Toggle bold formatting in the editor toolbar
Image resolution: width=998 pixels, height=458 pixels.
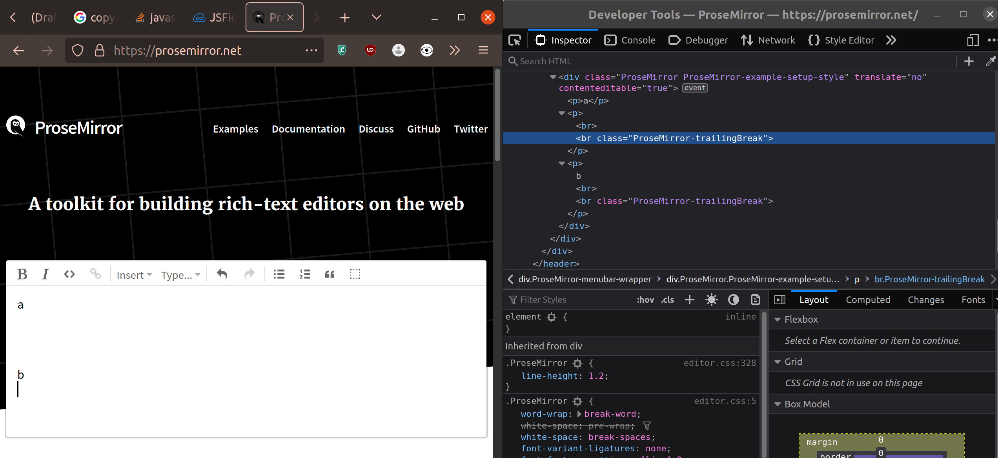(x=22, y=274)
